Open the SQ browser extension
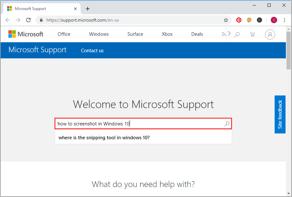 coord(249,20)
